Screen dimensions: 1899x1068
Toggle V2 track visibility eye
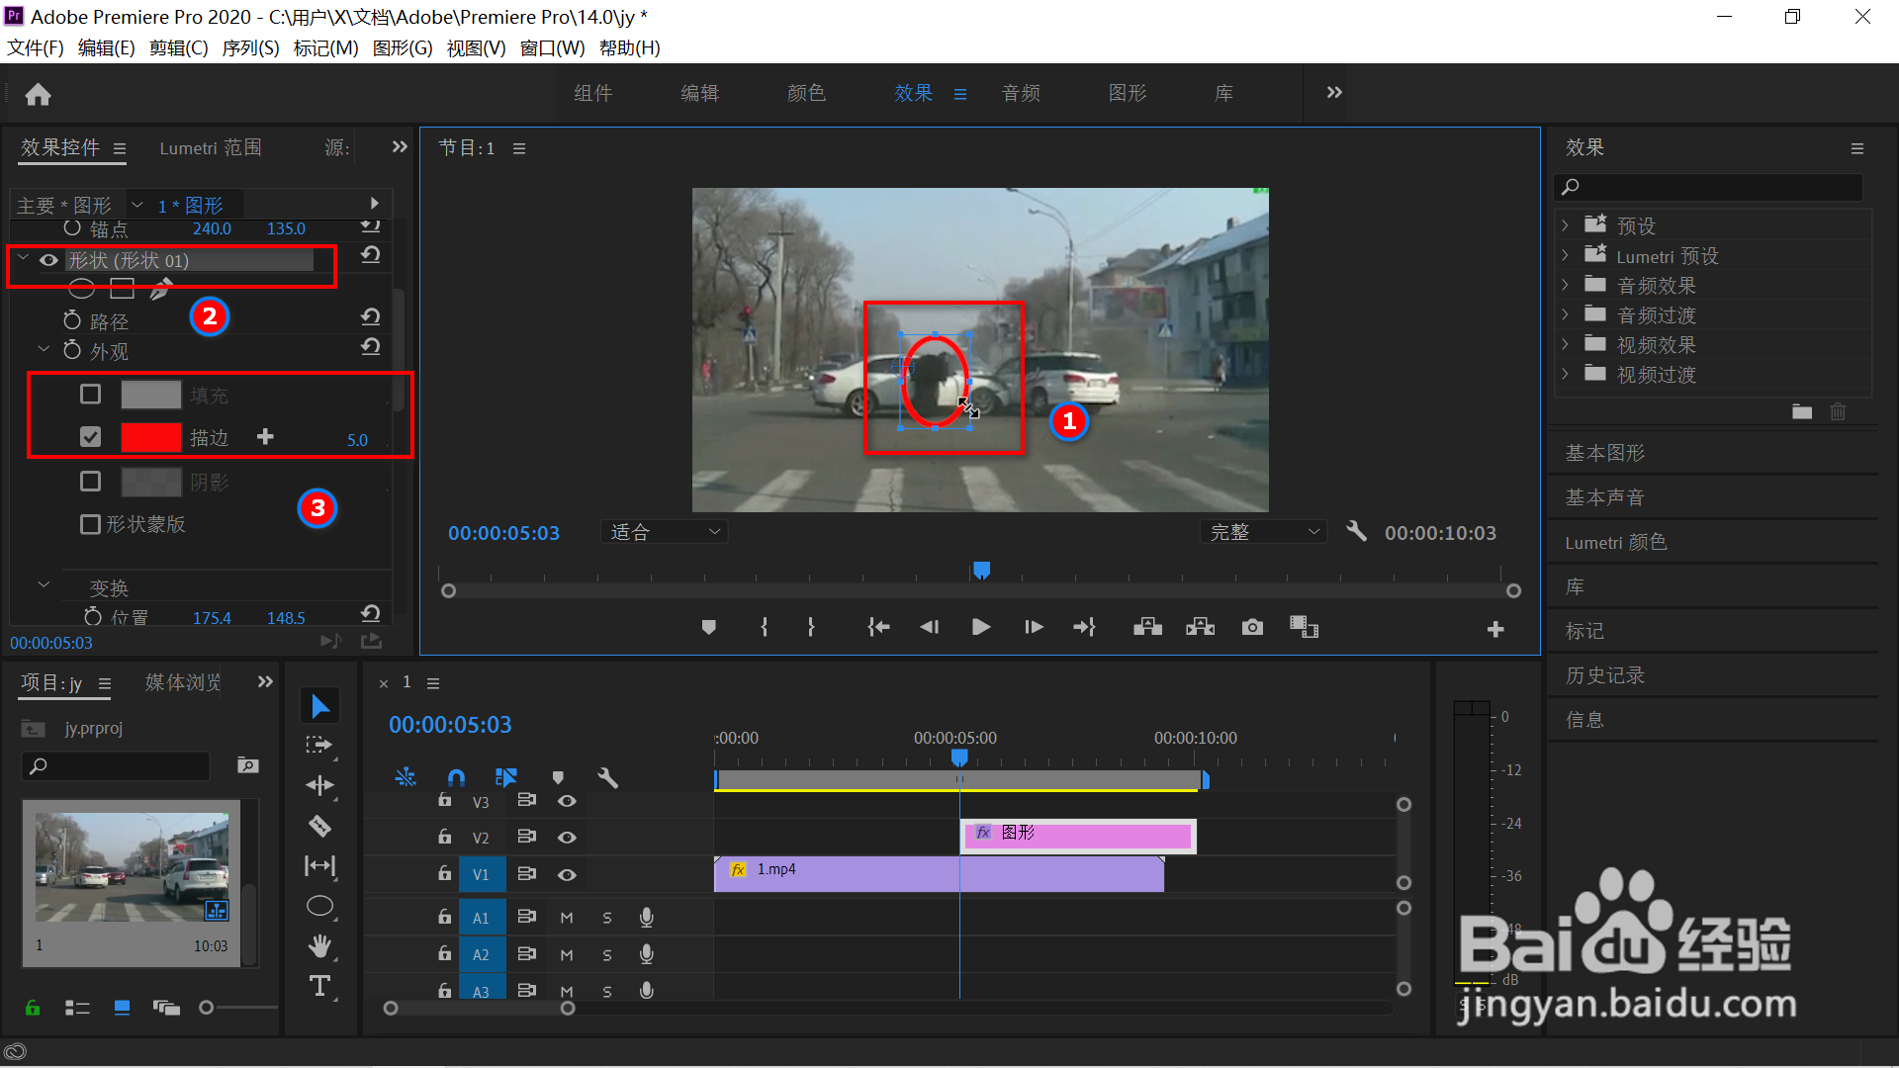567,838
